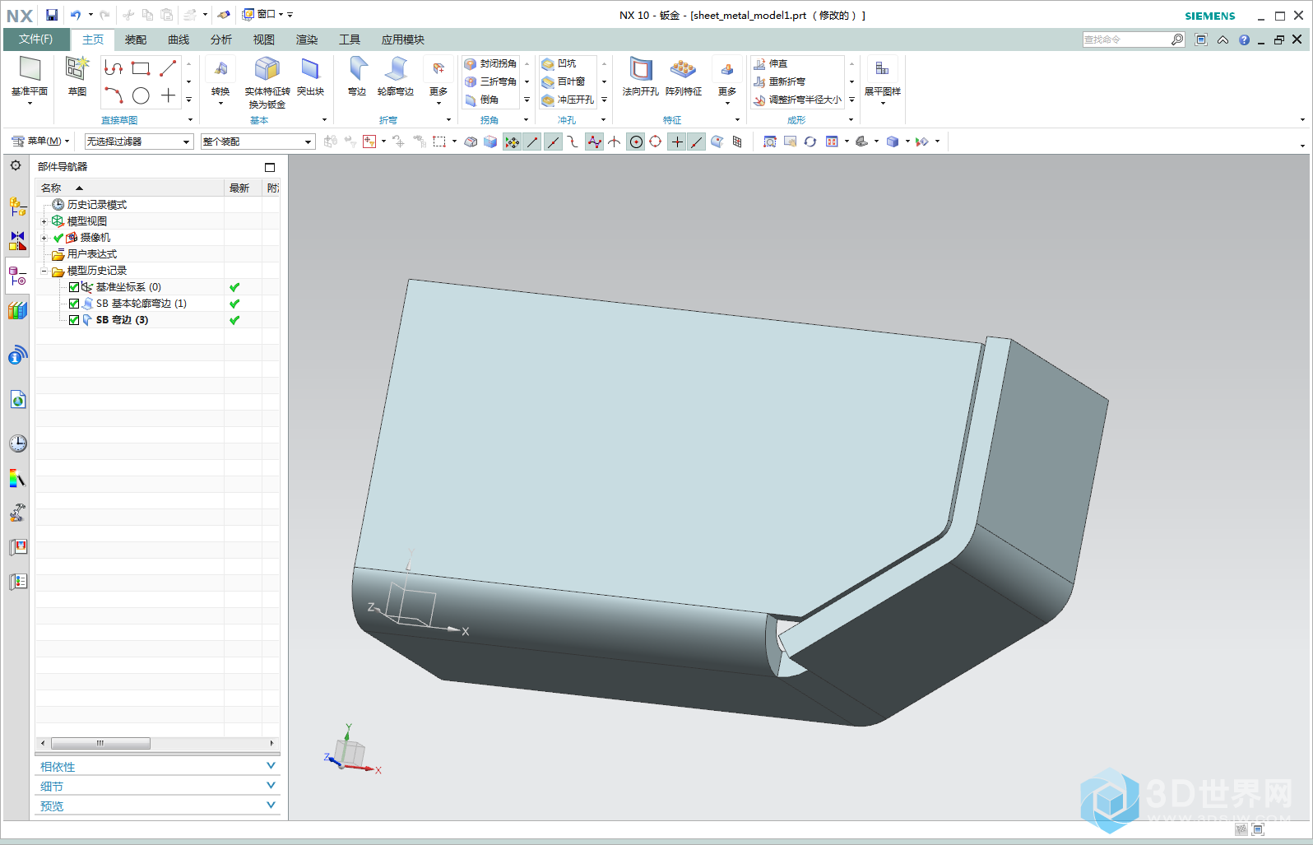The height and width of the screenshot is (845, 1313).
Task: Click the 伸直 unbend command
Action: 771,63
